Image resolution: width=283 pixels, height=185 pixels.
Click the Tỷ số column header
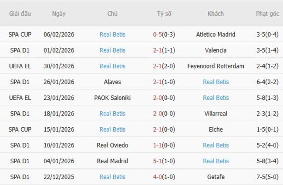(164, 13)
